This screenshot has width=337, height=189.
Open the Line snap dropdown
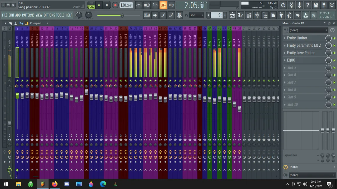tap(196, 15)
